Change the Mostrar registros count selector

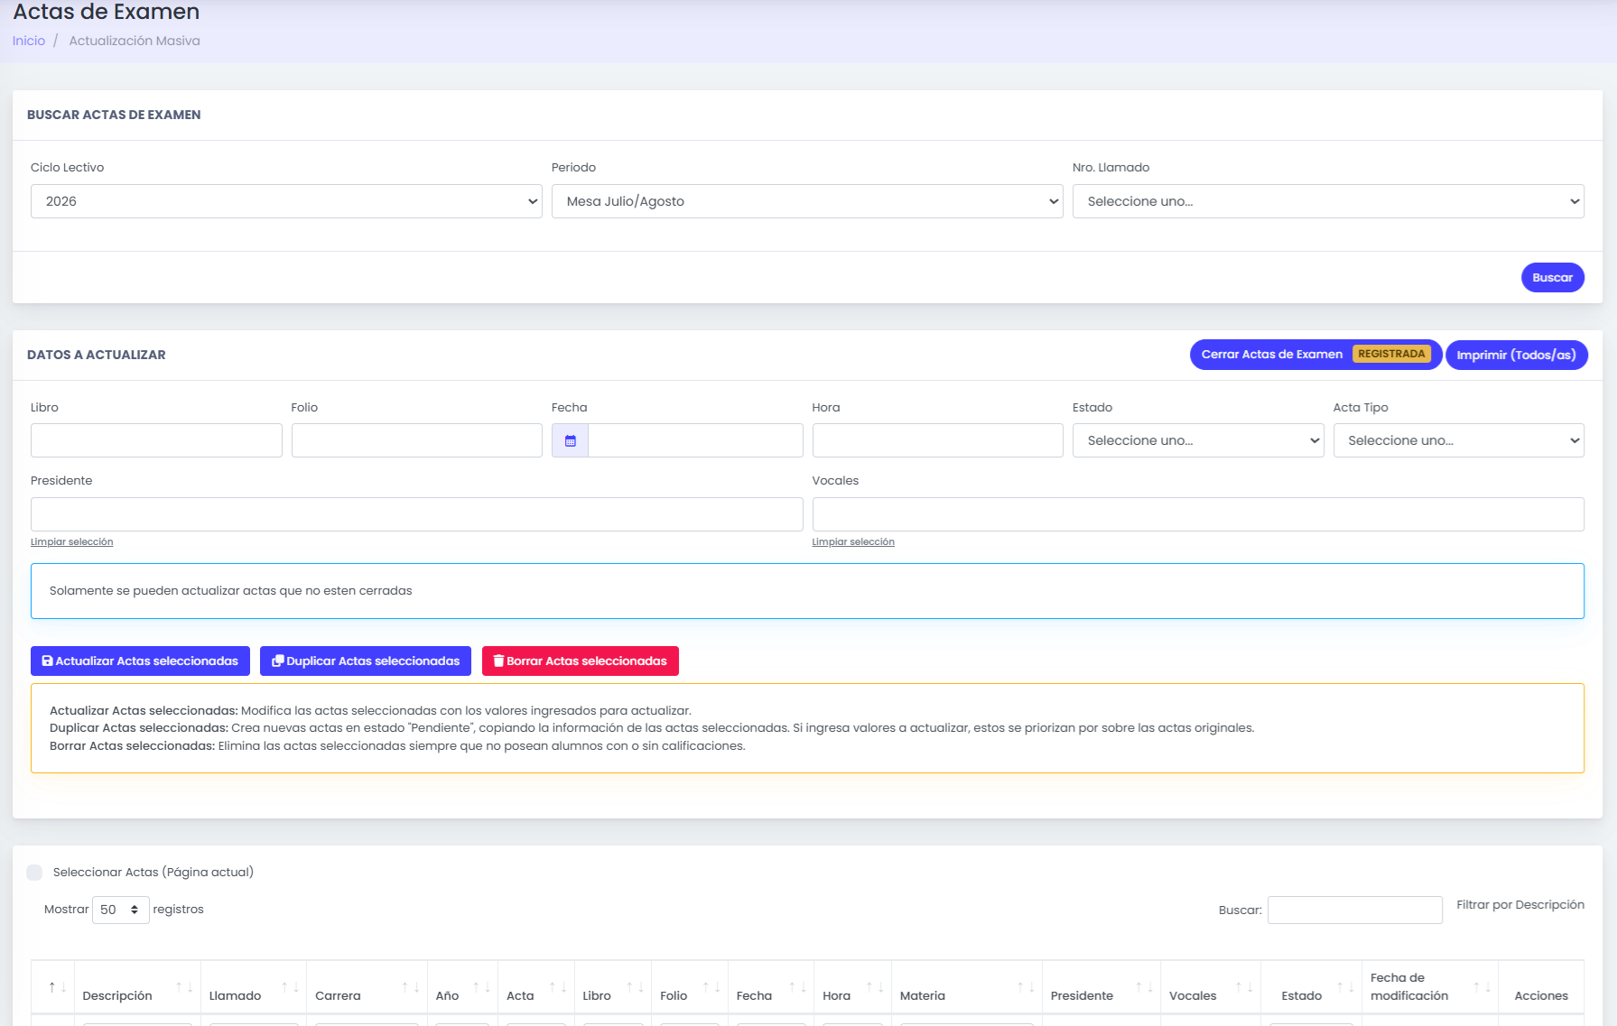tap(120, 910)
